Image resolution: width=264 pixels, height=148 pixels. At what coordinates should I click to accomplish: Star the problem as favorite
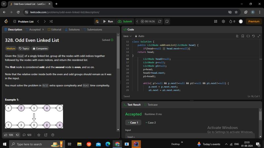(39, 135)
